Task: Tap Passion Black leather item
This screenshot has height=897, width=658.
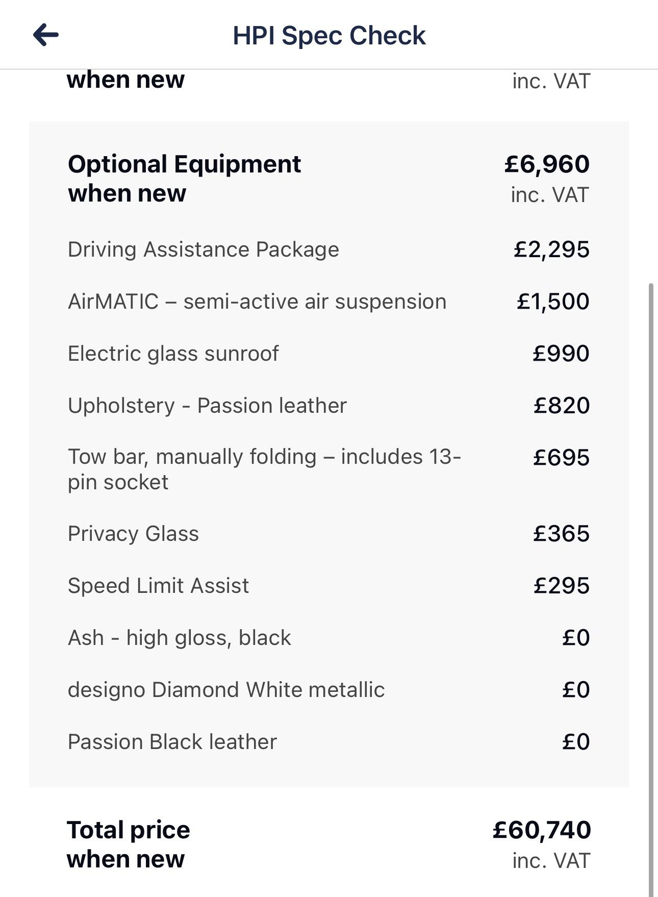Action: click(x=328, y=742)
